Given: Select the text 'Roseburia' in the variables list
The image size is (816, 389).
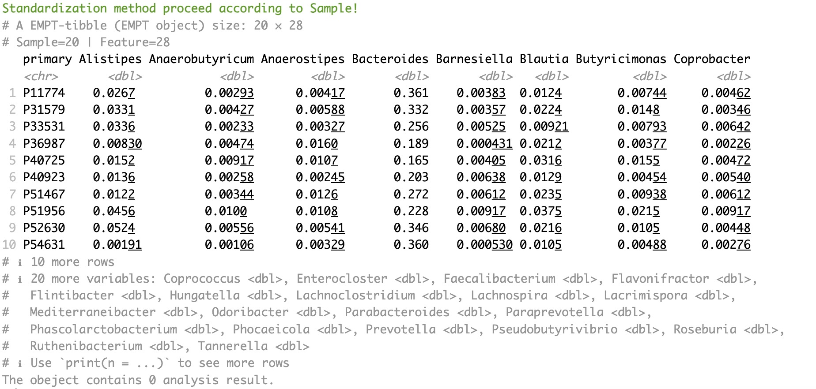Looking at the screenshot, I should 705,329.
